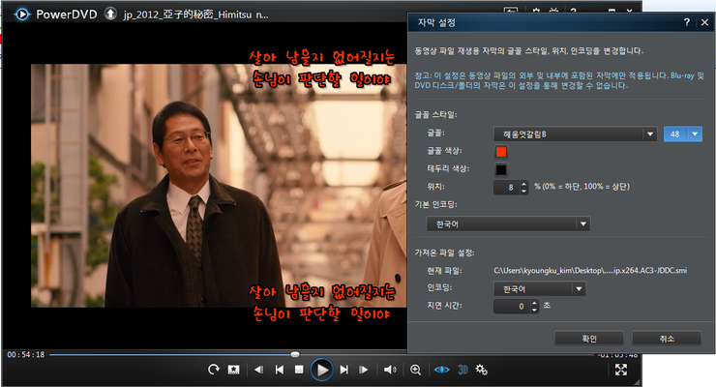Open the imported file encoding 한국어 dropdown
Viewport: 716px width, 387px height.
[540, 289]
